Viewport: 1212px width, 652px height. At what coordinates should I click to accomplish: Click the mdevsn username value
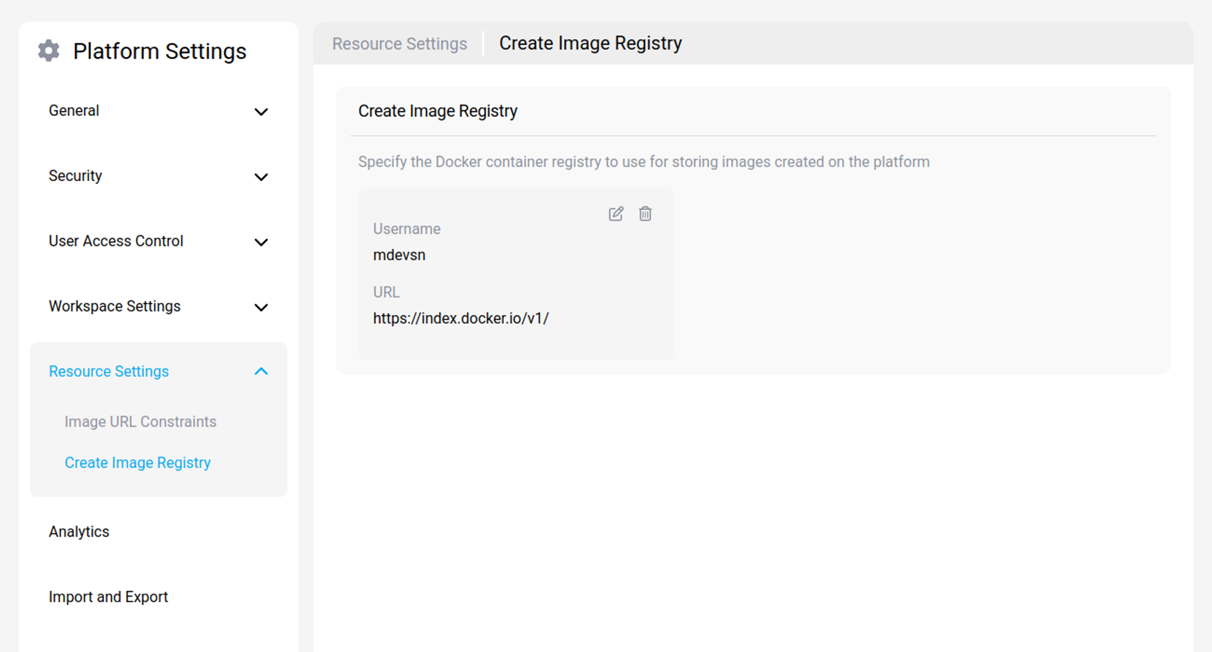pos(399,255)
